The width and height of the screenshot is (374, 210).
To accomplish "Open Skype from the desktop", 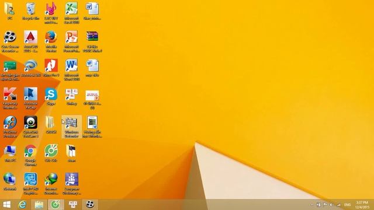I will (51, 96).
